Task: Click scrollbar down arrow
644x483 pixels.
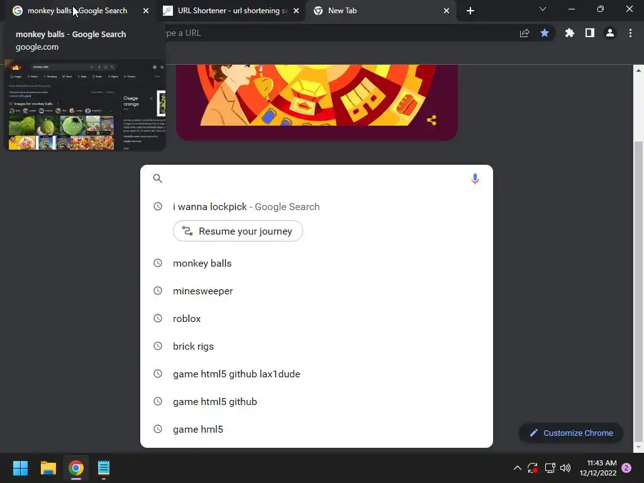Action: pos(638,447)
